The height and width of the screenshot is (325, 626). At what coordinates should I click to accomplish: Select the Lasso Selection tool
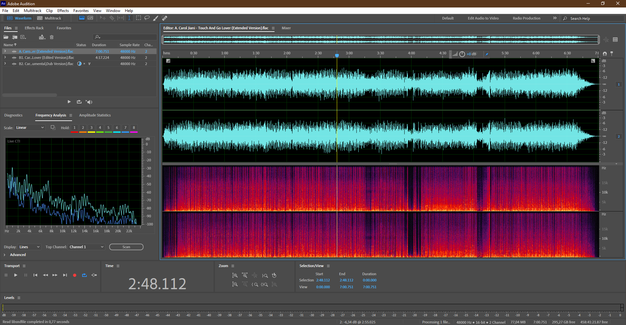click(x=147, y=18)
